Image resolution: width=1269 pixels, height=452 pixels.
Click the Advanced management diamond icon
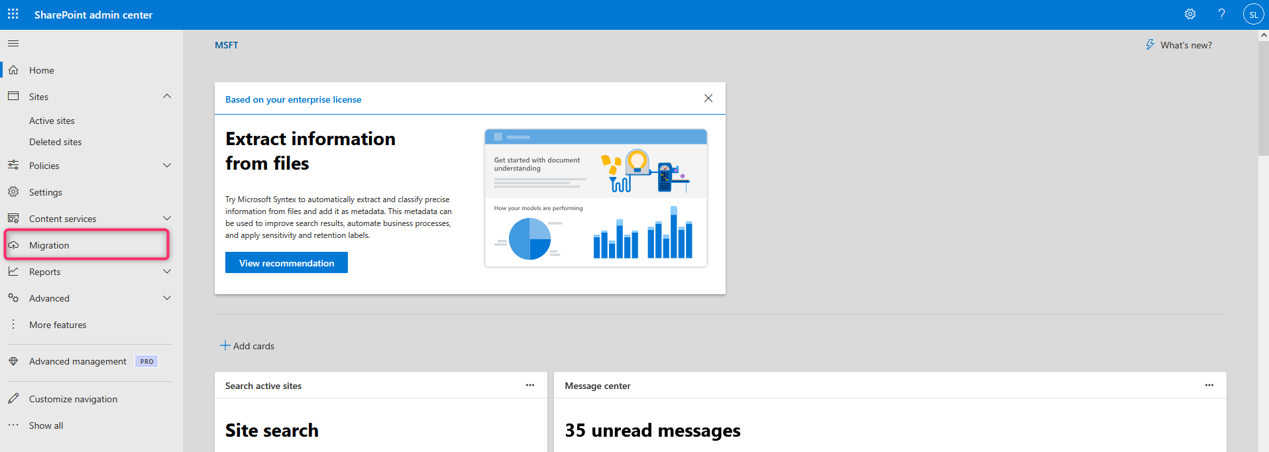[13, 361]
